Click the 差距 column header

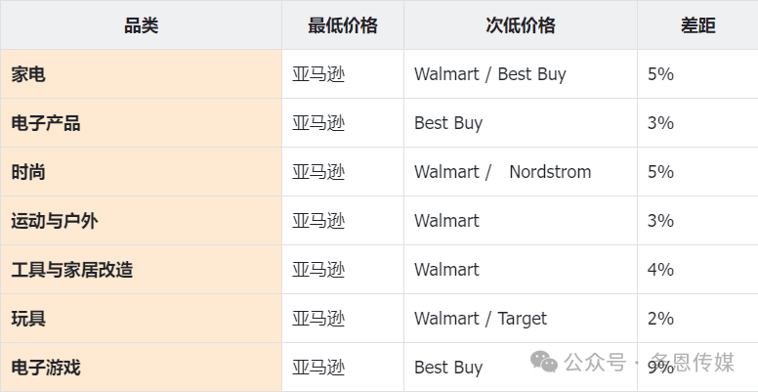coord(697,25)
